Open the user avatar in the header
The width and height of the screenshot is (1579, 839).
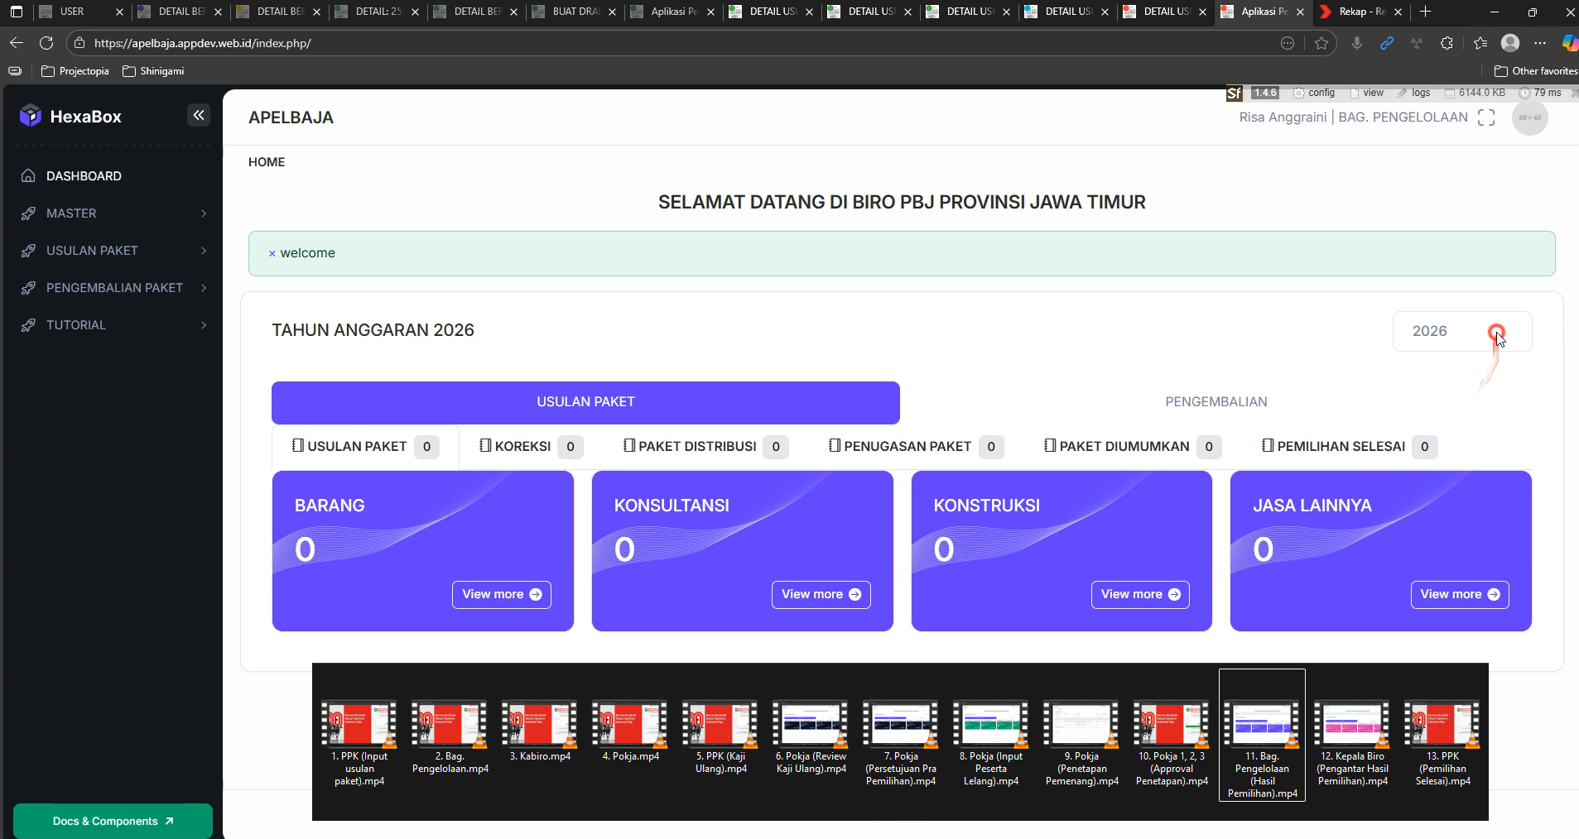pos(1529,117)
